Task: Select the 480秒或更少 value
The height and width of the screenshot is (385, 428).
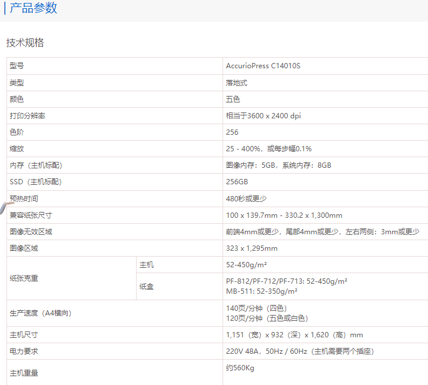Action: [x=246, y=198]
